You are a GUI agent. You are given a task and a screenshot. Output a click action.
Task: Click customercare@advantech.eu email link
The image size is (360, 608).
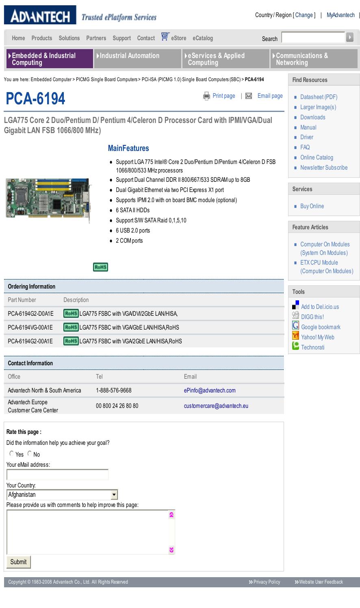point(216,406)
